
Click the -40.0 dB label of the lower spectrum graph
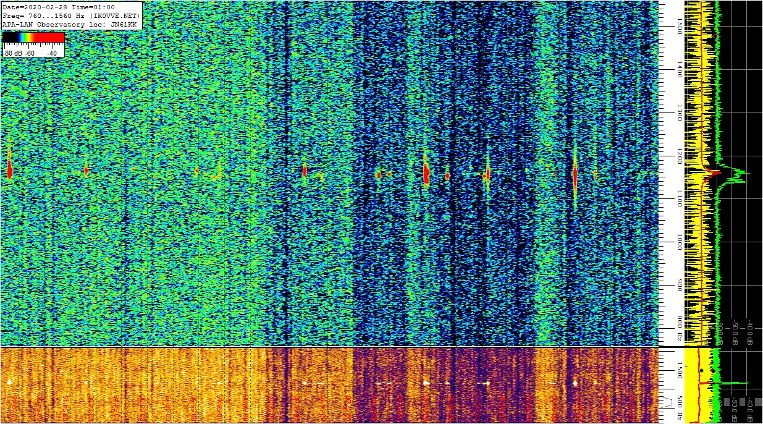click(750, 410)
